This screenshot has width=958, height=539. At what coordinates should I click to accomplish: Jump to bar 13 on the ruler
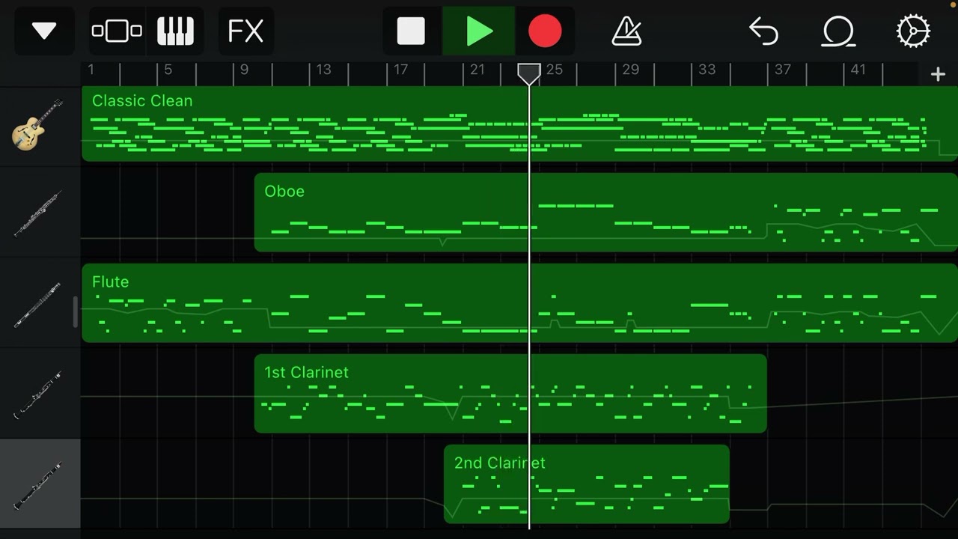click(x=323, y=70)
